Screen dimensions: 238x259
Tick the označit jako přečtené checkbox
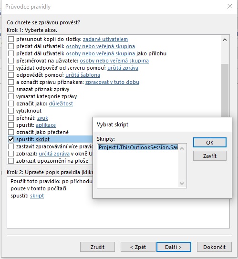(x=11, y=132)
